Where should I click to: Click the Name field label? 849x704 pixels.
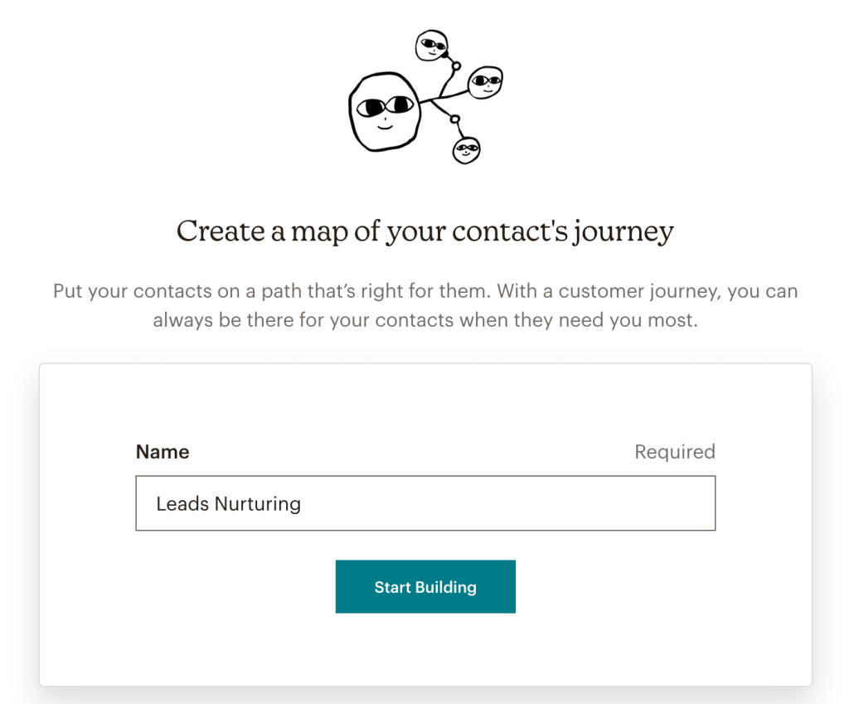(x=163, y=452)
